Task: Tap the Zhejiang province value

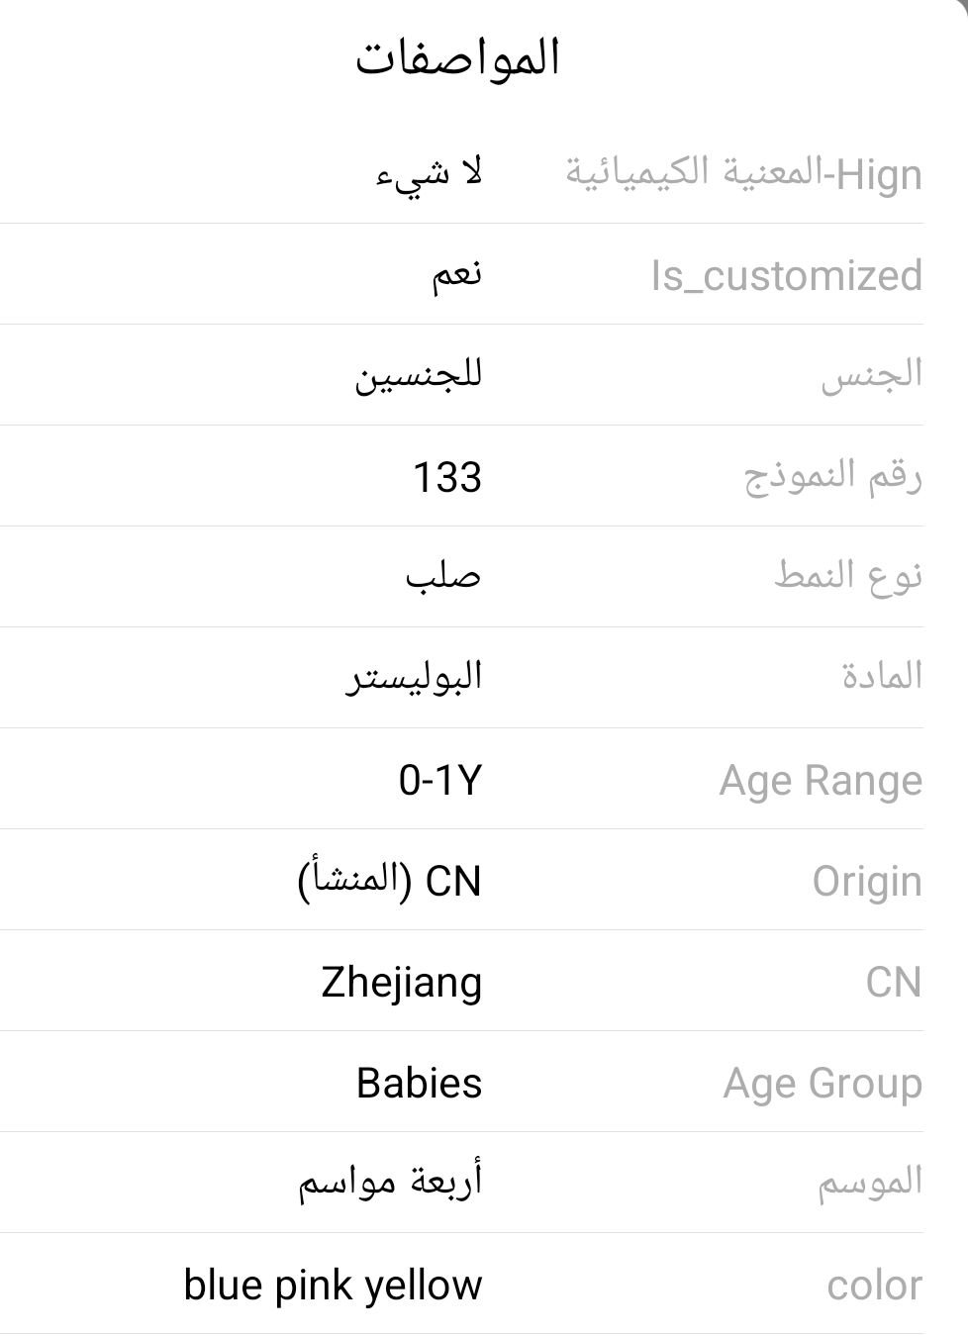Action: tap(402, 983)
